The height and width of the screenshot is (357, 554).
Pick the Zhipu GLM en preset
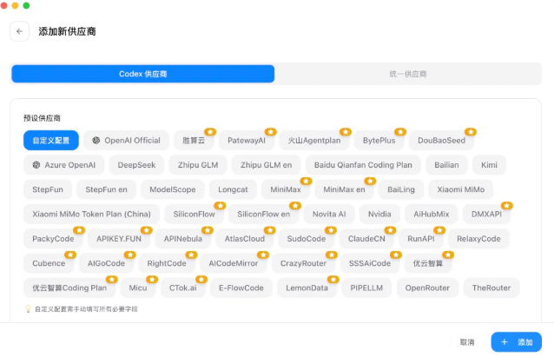[x=266, y=165]
